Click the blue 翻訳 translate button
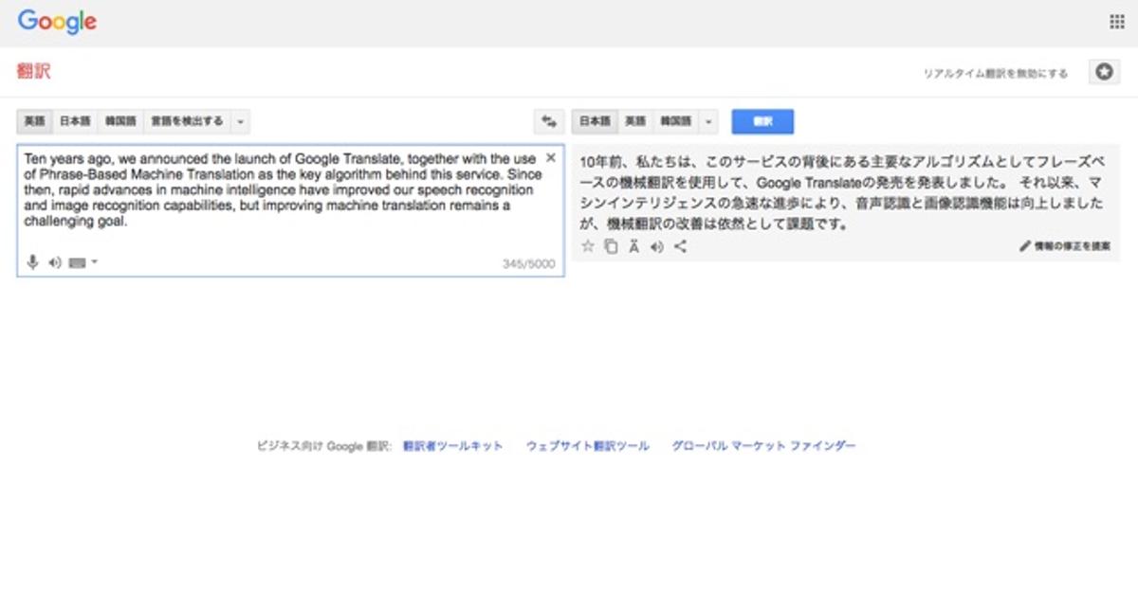The height and width of the screenshot is (591, 1138). (x=762, y=121)
